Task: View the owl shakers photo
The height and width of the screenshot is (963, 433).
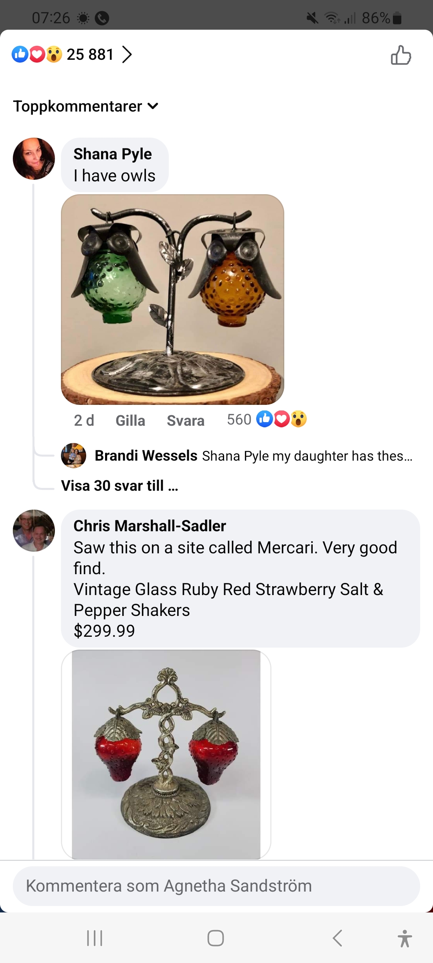Action: pos(172,299)
